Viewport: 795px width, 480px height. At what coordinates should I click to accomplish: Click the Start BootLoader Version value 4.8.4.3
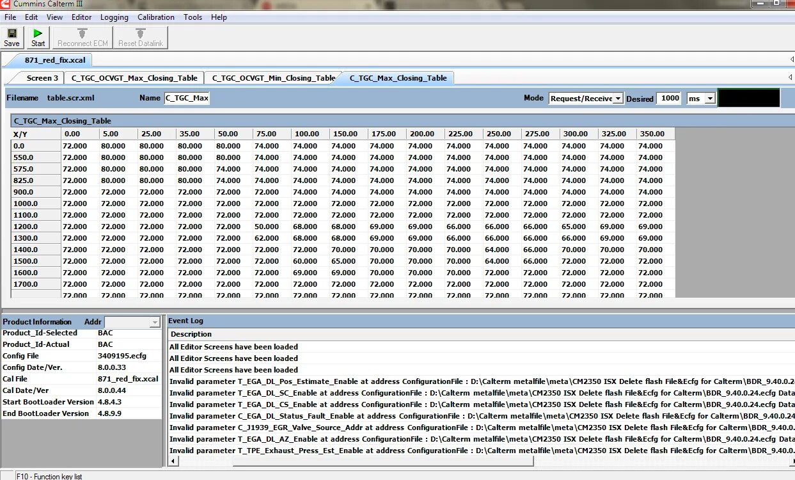109,402
